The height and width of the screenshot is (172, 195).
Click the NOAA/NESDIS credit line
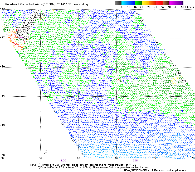tap(155, 170)
